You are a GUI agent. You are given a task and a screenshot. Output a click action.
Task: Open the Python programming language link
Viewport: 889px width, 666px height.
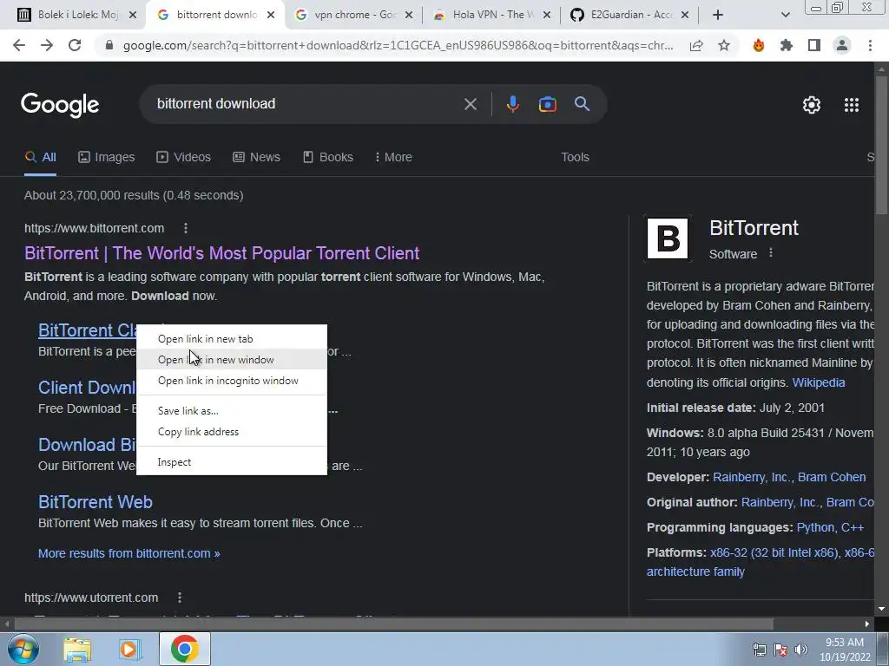click(815, 527)
